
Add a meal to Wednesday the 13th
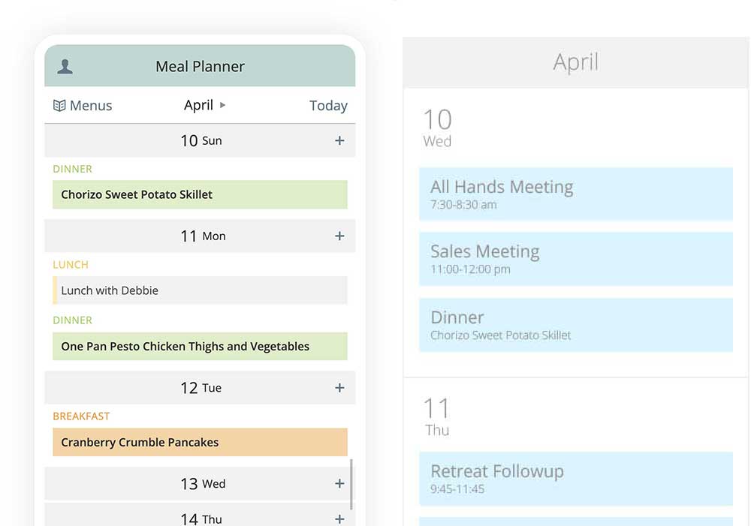coord(339,484)
